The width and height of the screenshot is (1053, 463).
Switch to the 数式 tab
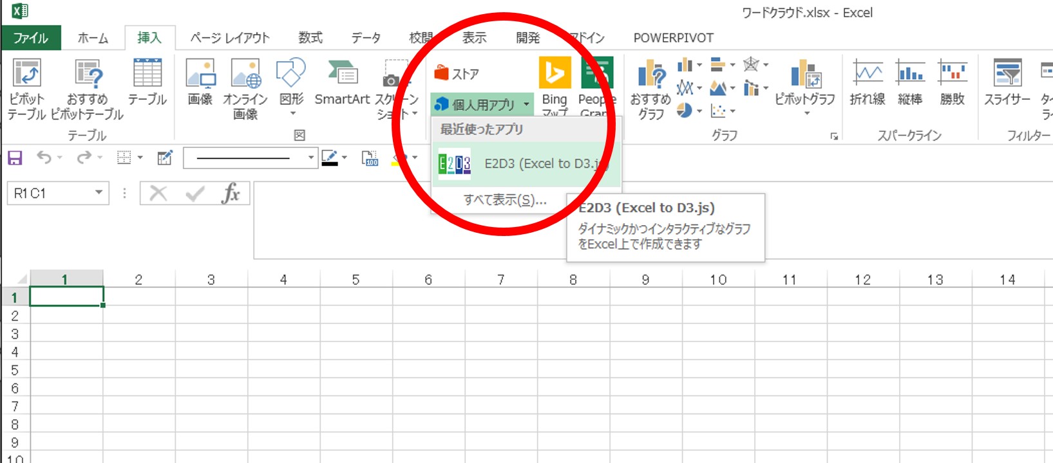(310, 38)
